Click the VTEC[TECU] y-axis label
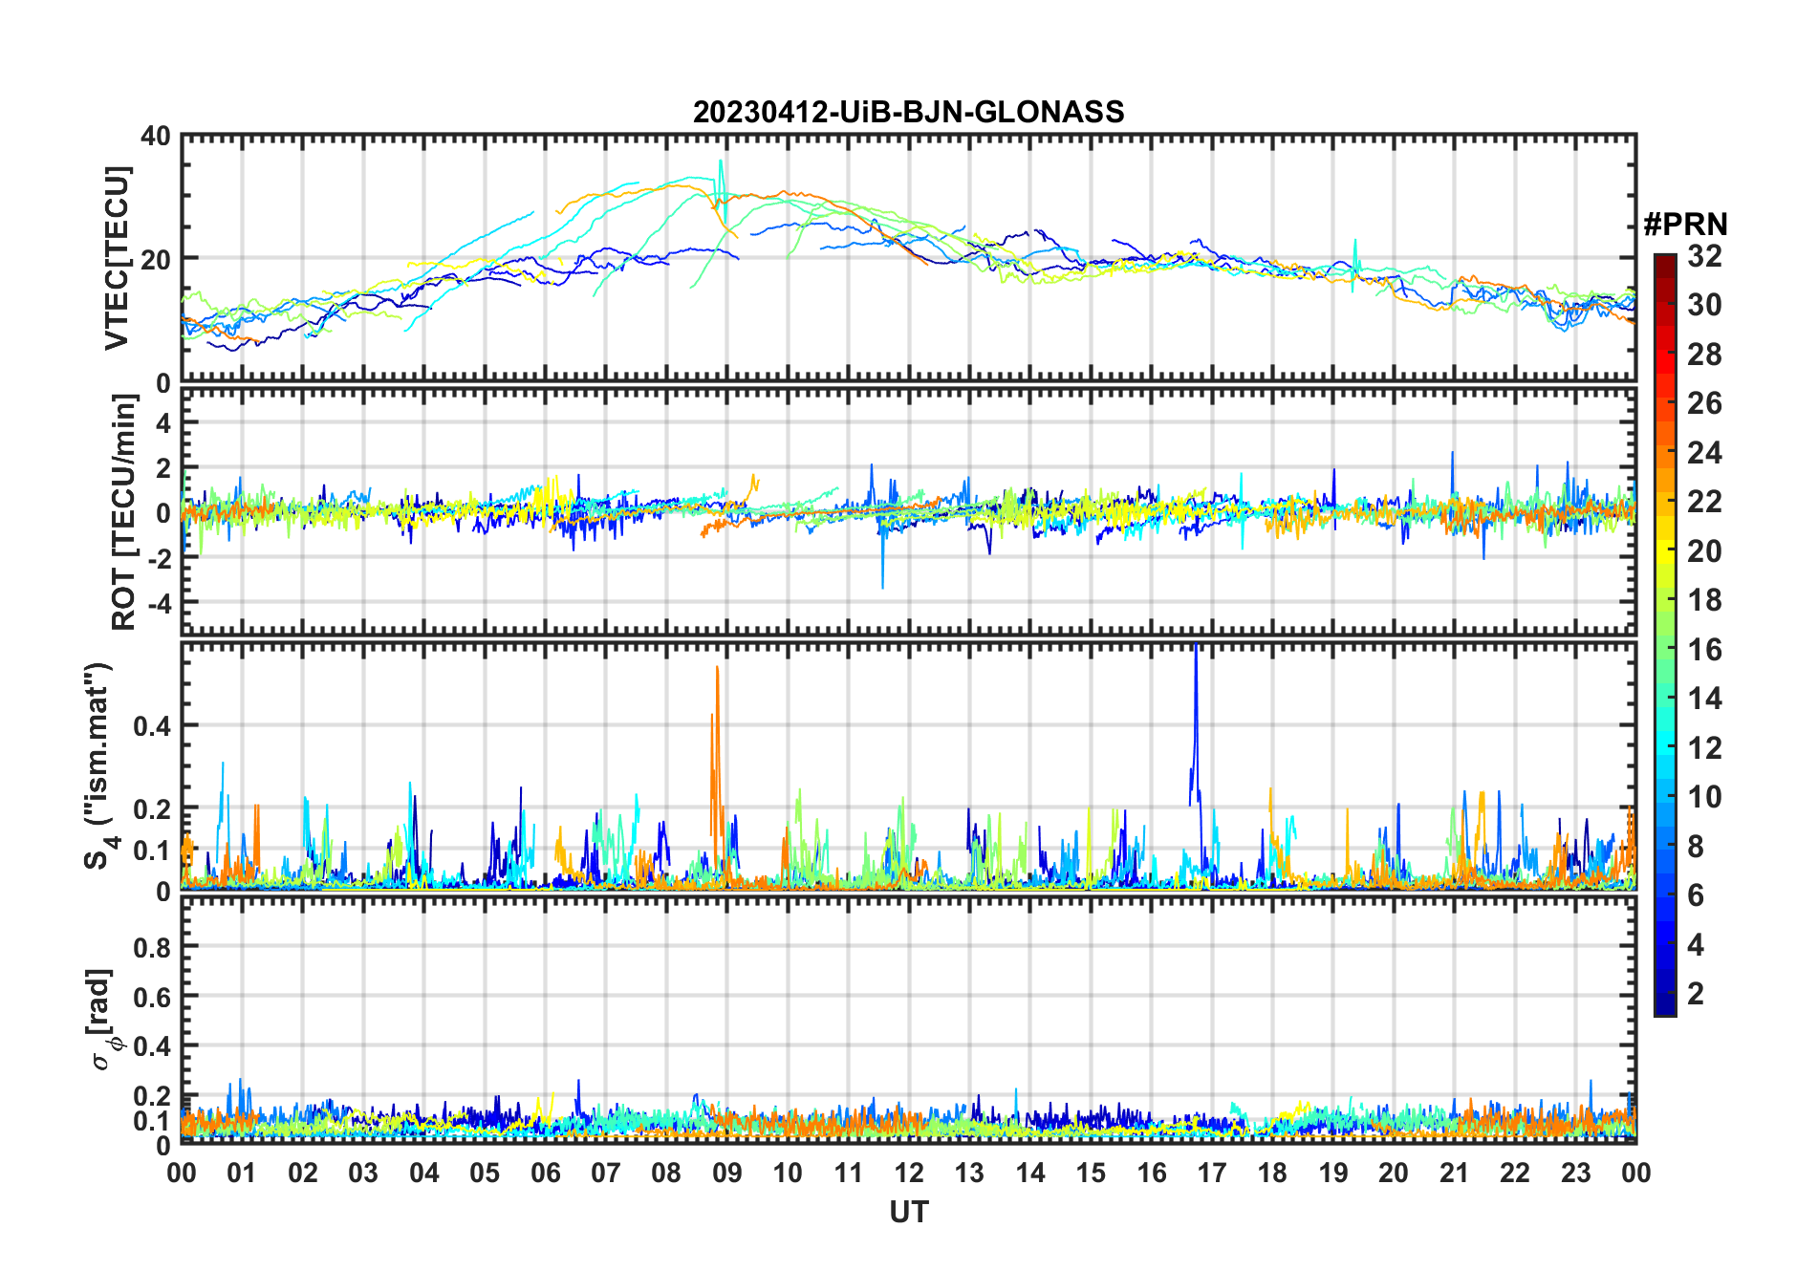The width and height of the screenshot is (1818, 1271). pyautogui.click(x=117, y=258)
